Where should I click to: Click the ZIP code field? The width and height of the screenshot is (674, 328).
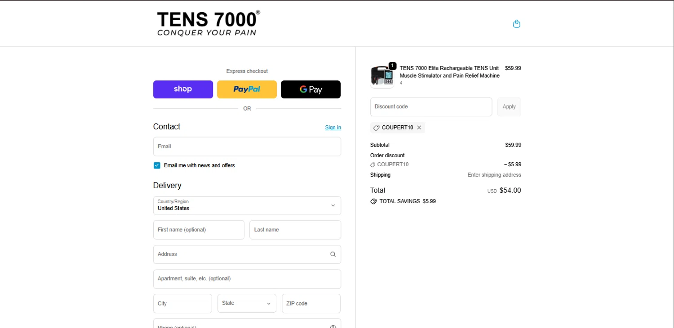coord(311,303)
